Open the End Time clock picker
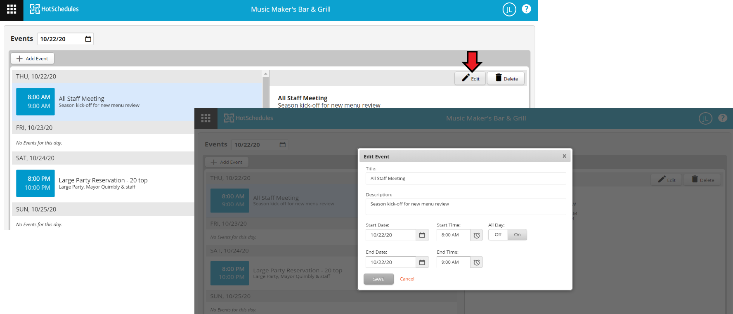733x314 pixels. click(x=477, y=262)
